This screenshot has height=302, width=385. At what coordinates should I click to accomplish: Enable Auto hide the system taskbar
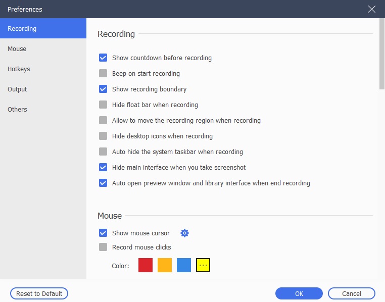pos(103,152)
